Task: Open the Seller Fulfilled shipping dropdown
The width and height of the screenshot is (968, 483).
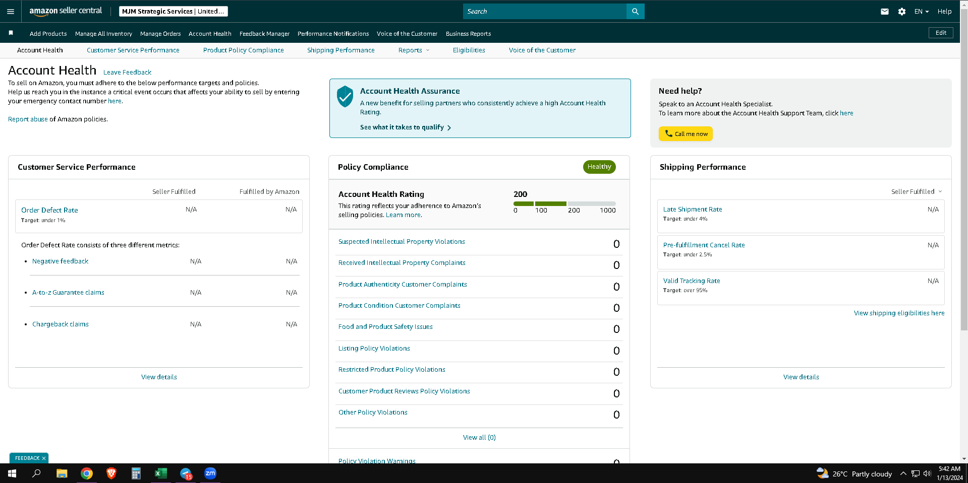Action: 917,191
